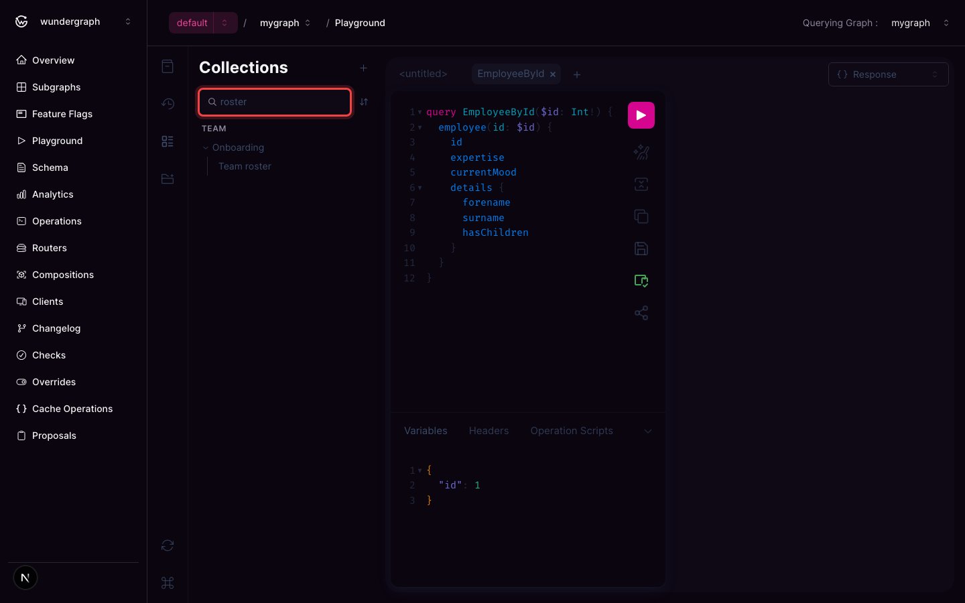Click the sort collections arrows icon
This screenshot has width=965, height=603.
364,102
